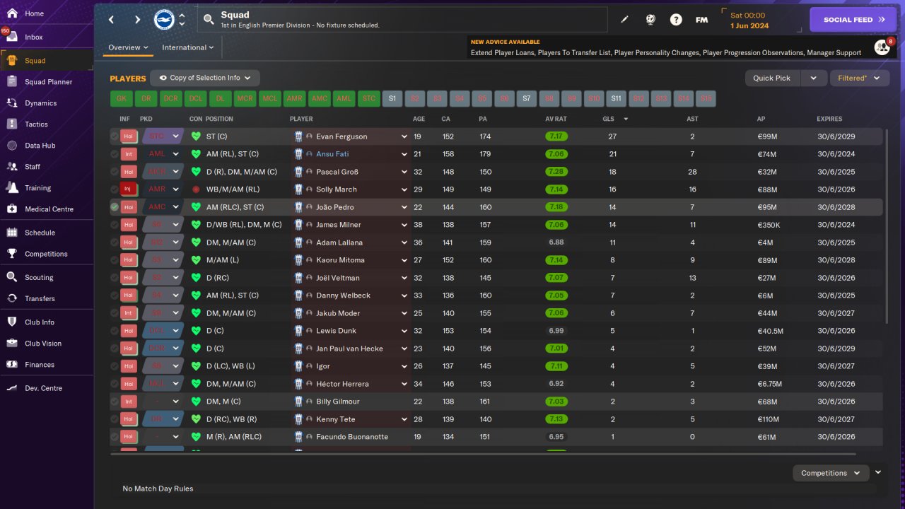Open the Finances icon
The height and width of the screenshot is (509, 905).
(12, 364)
